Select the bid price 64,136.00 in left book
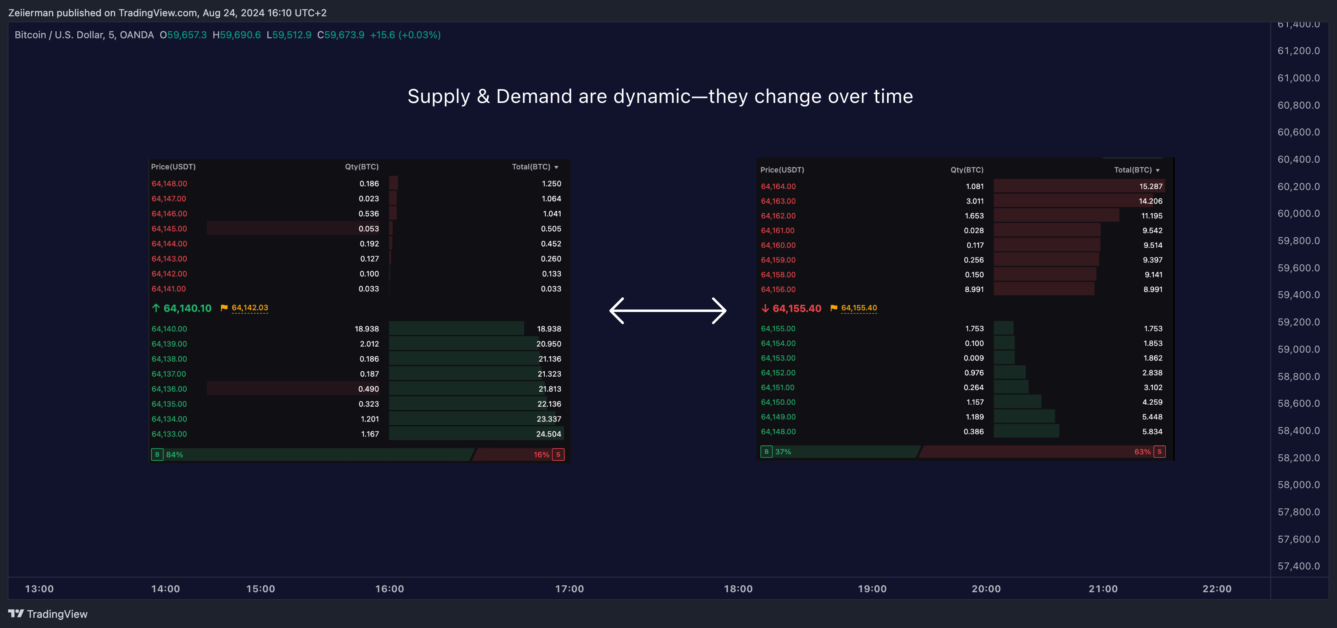Viewport: 1337px width, 628px height. coord(169,389)
